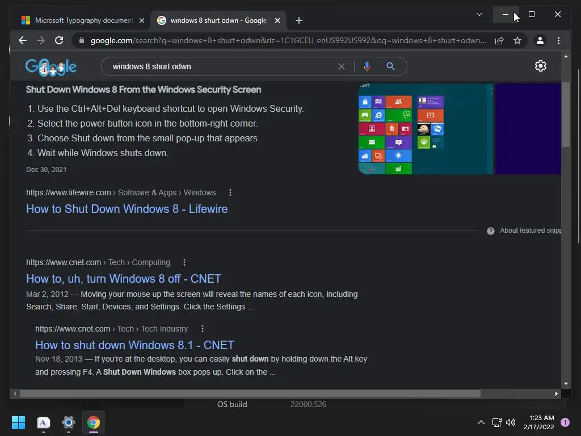
Task: Open the notification center badge
Action: (565, 422)
